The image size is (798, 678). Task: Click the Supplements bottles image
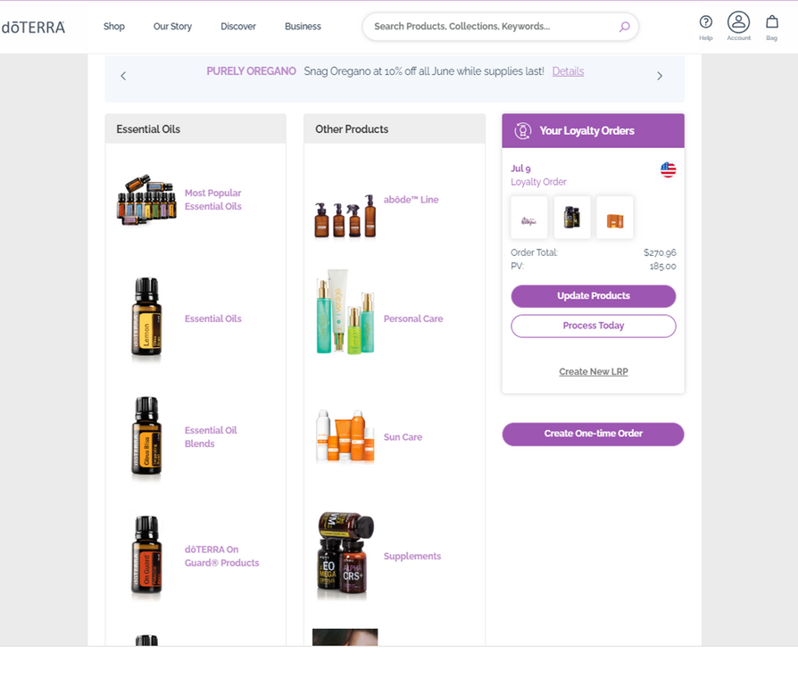(345, 556)
